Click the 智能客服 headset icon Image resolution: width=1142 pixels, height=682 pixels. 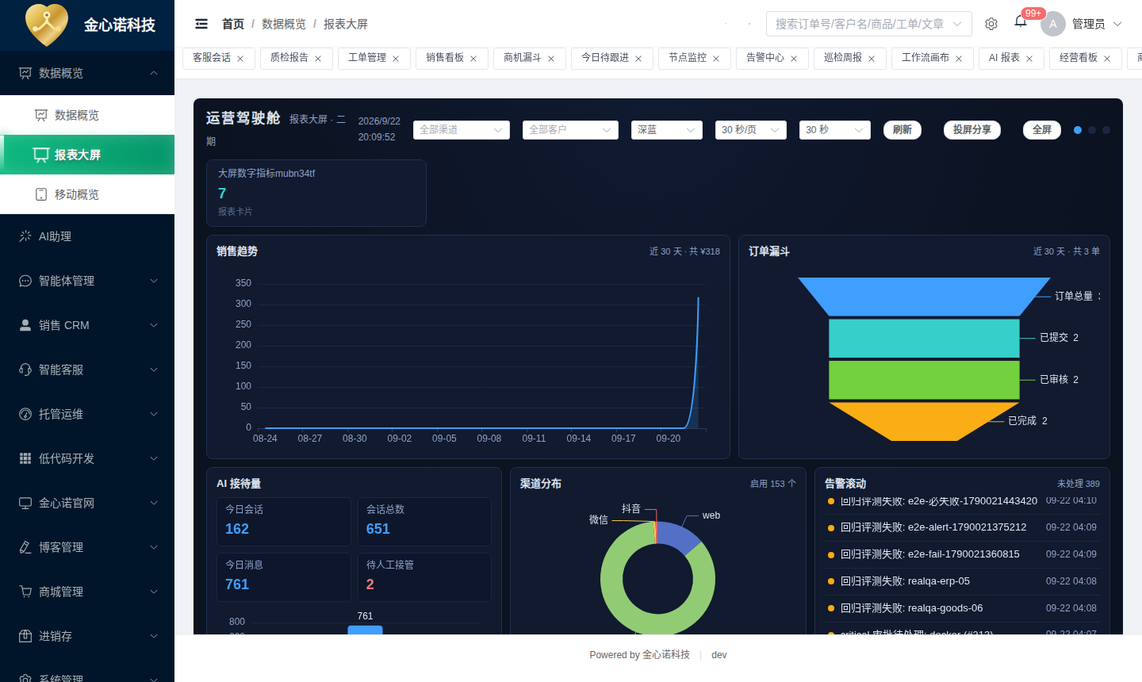(x=25, y=370)
